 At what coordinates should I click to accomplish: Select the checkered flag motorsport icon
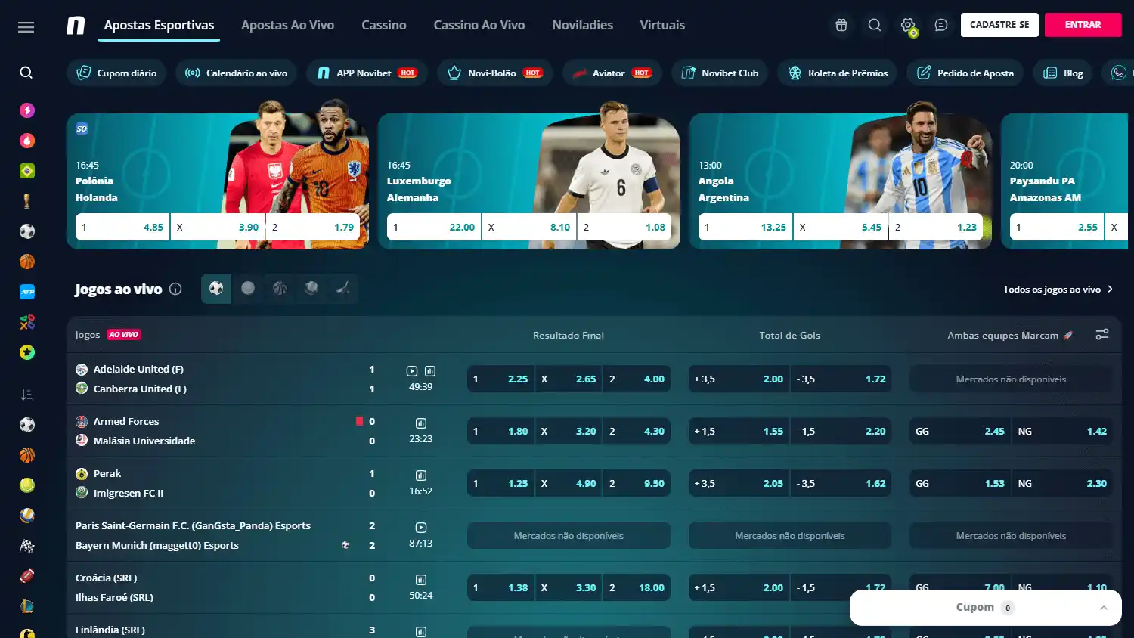tap(27, 546)
